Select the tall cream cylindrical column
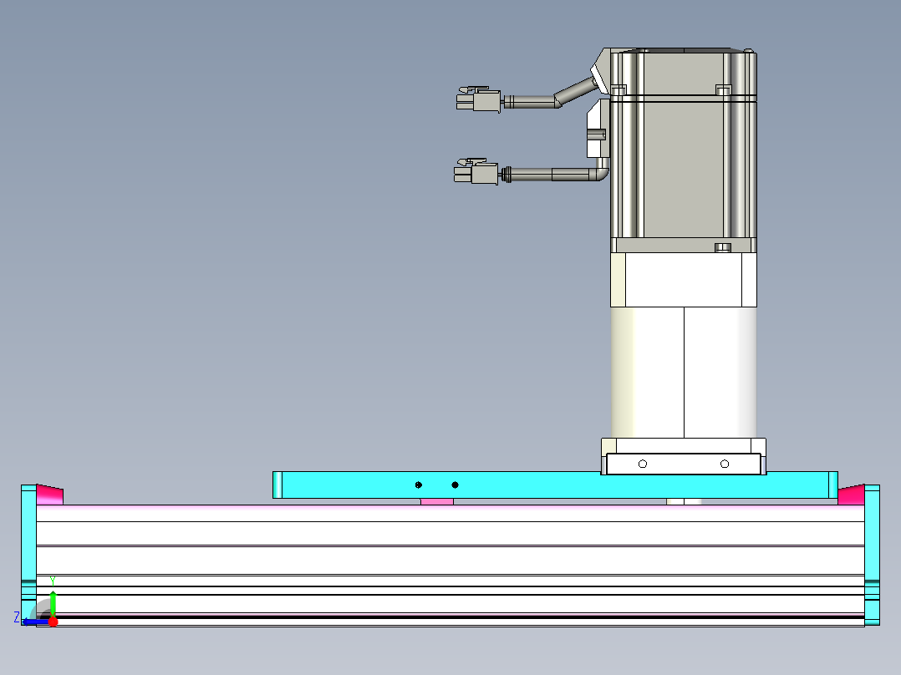The width and height of the screenshot is (901, 675). (683, 373)
